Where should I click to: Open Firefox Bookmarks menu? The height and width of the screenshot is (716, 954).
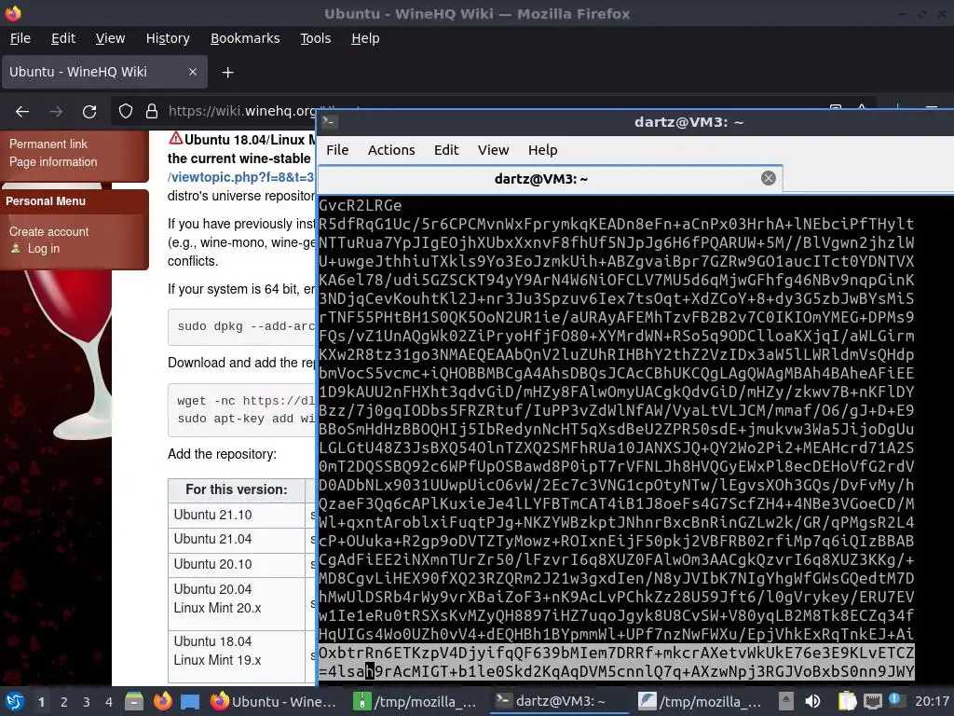pos(245,38)
